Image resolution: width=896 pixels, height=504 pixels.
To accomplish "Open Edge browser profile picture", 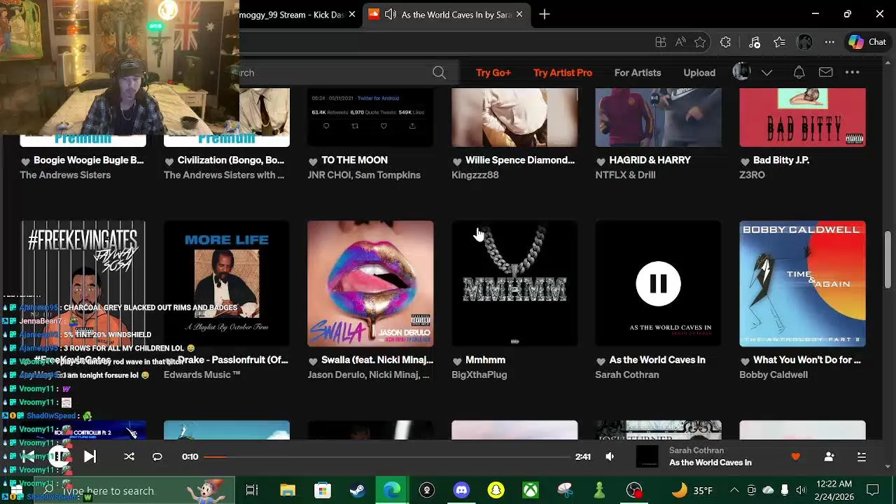I will point(804,43).
